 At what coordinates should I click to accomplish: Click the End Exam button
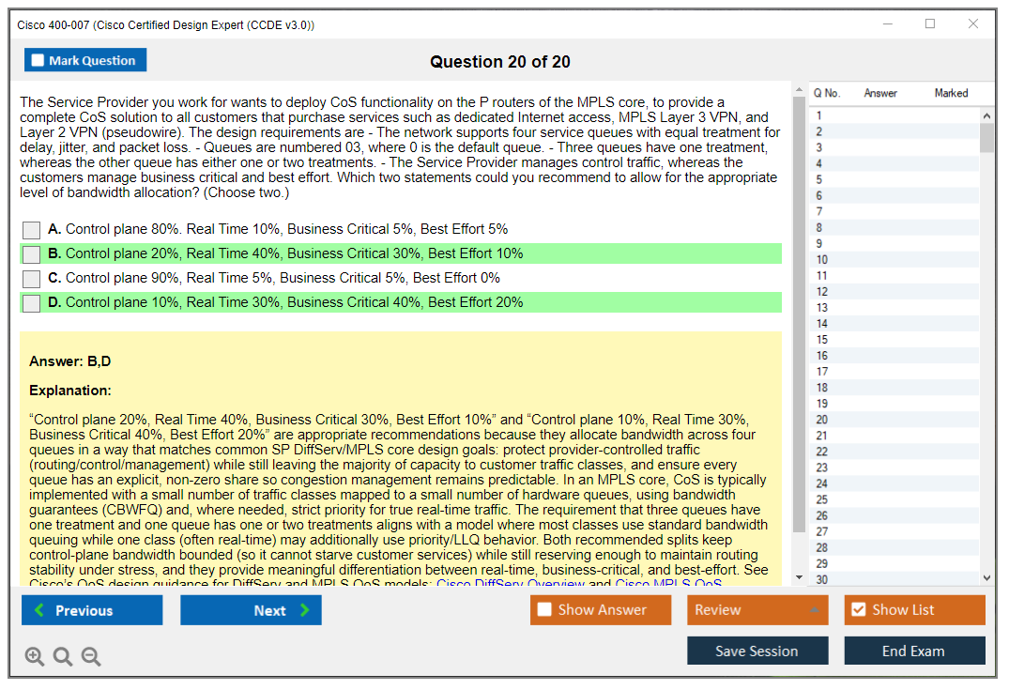click(913, 651)
